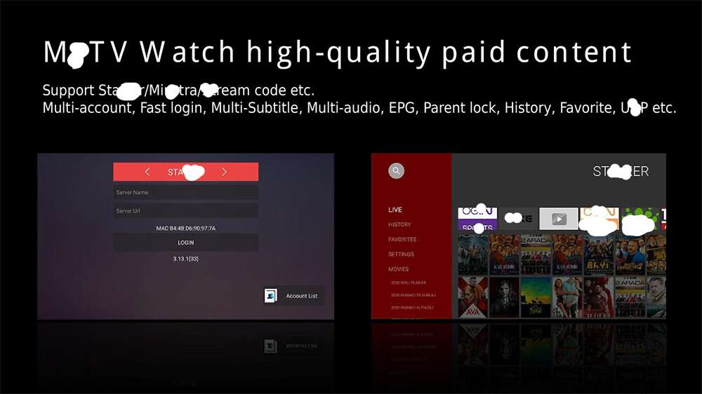Open the Account List icon
Screen dimensions: 702x394
[270, 296]
